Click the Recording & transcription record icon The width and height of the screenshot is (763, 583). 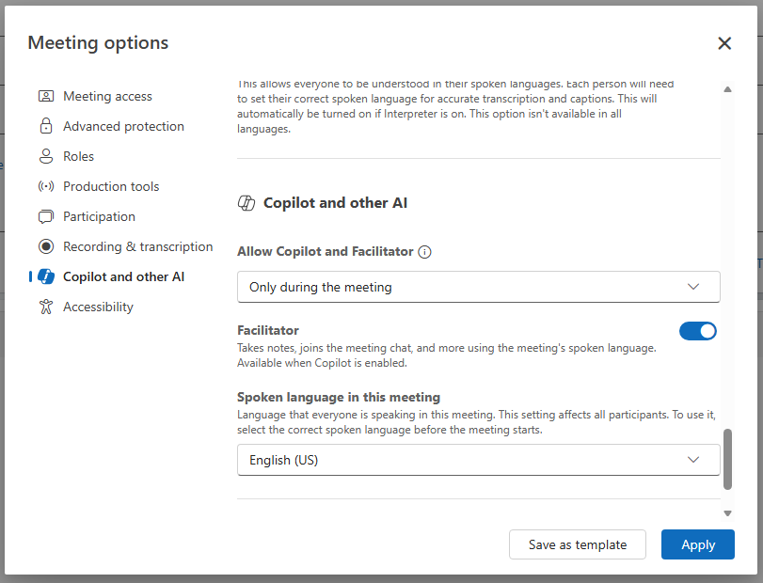click(46, 246)
